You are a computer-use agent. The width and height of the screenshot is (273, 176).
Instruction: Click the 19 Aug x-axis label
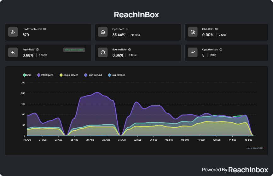[27, 140]
